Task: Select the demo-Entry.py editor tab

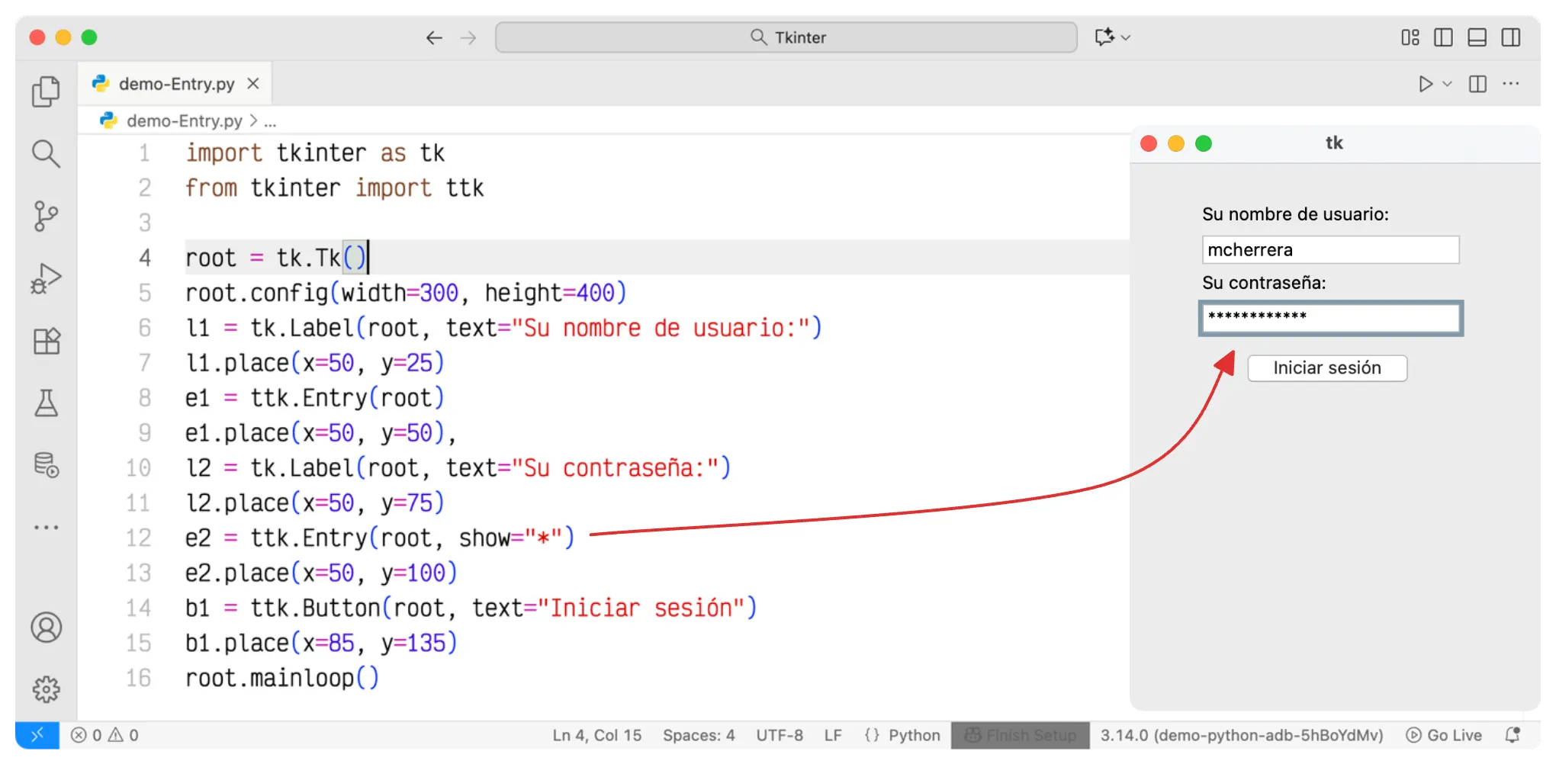Action: pos(176,84)
